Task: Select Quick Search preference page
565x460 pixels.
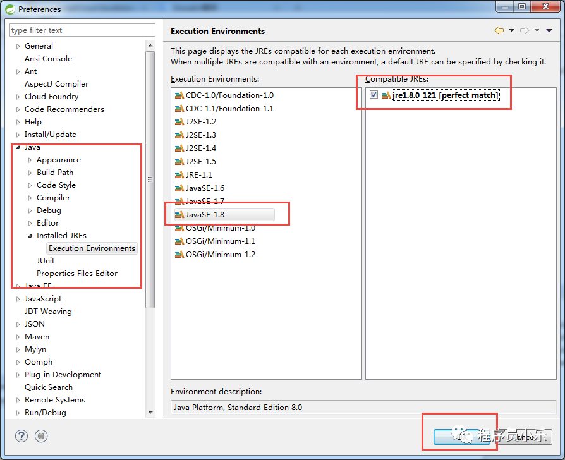Action: point(49,387)
